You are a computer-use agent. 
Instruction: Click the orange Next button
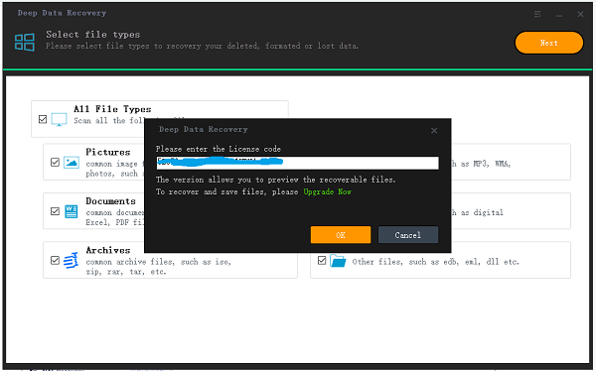pos(548,43)
